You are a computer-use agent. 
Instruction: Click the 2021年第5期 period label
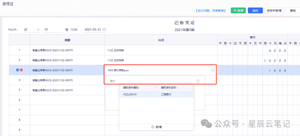184,30
